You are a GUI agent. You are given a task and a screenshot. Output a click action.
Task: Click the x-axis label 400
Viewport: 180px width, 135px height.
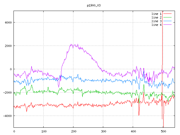click(x=133, y=131)
